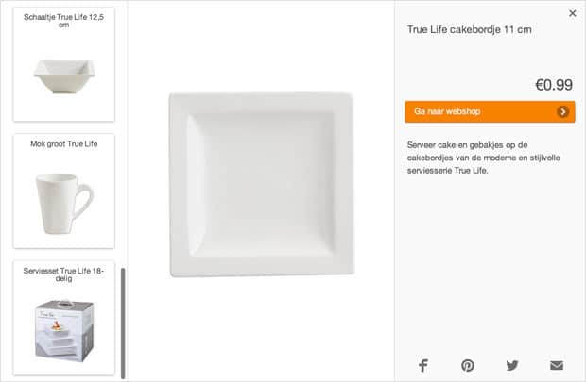This screenshot has width=586, height=382.
Task: Open the Schaaltje True Life 12,5 cm title
Action: tap(63, 21)
